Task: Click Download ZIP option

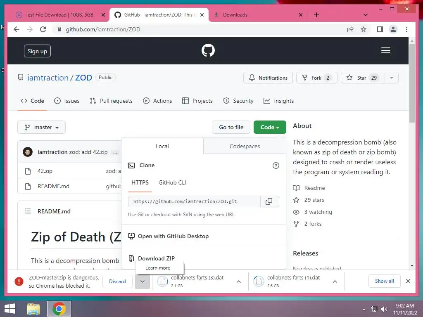Action: pyautogui.click(x=156, y=258)
